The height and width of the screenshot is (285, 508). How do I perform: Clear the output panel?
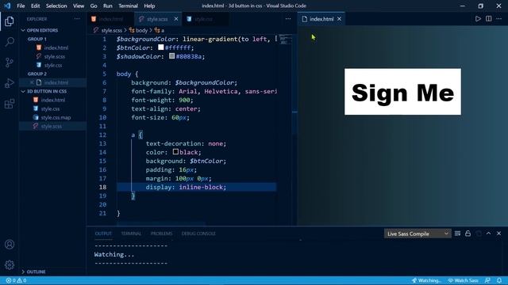(x=457, y=234)
